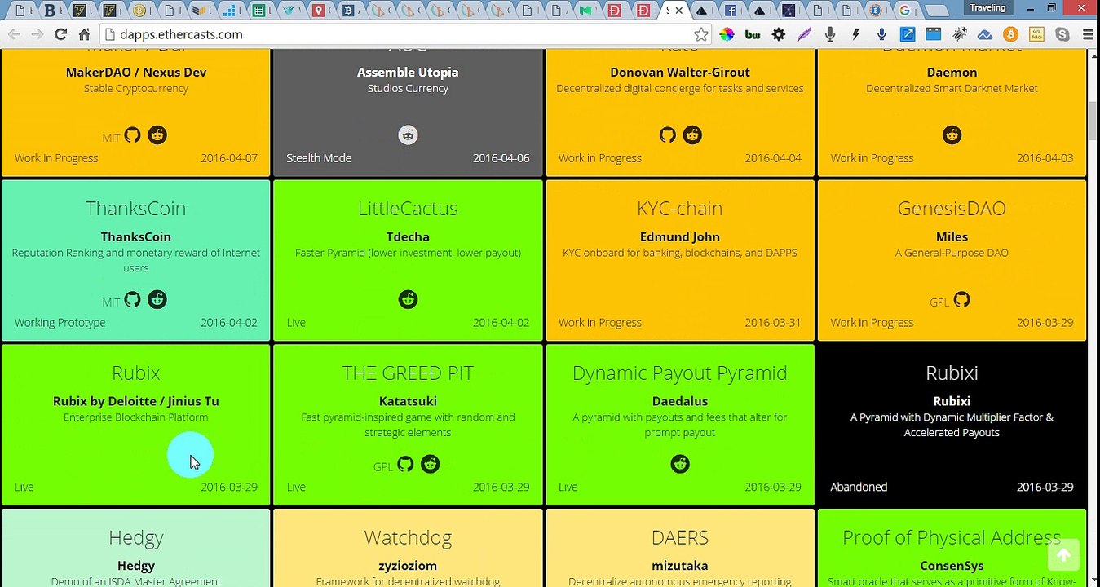The image size is (1100, 587).
Task: Click the orange Bitcoin extension icon
Action: pyautogui.click(x=1010, y=34)
